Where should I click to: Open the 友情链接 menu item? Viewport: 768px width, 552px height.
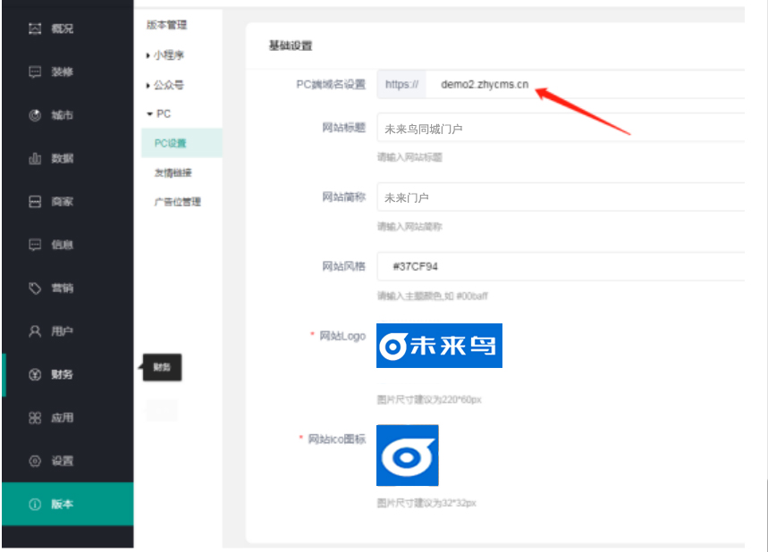click(173, 172)
